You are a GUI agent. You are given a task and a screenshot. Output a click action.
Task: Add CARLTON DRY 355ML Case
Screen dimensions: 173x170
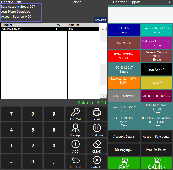[124, 122]
